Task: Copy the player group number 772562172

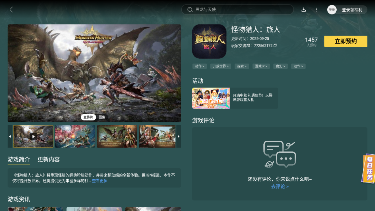Action: 275,46
